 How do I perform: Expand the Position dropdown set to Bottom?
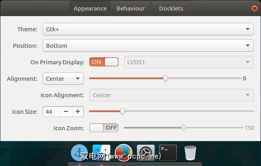(148, 46)
